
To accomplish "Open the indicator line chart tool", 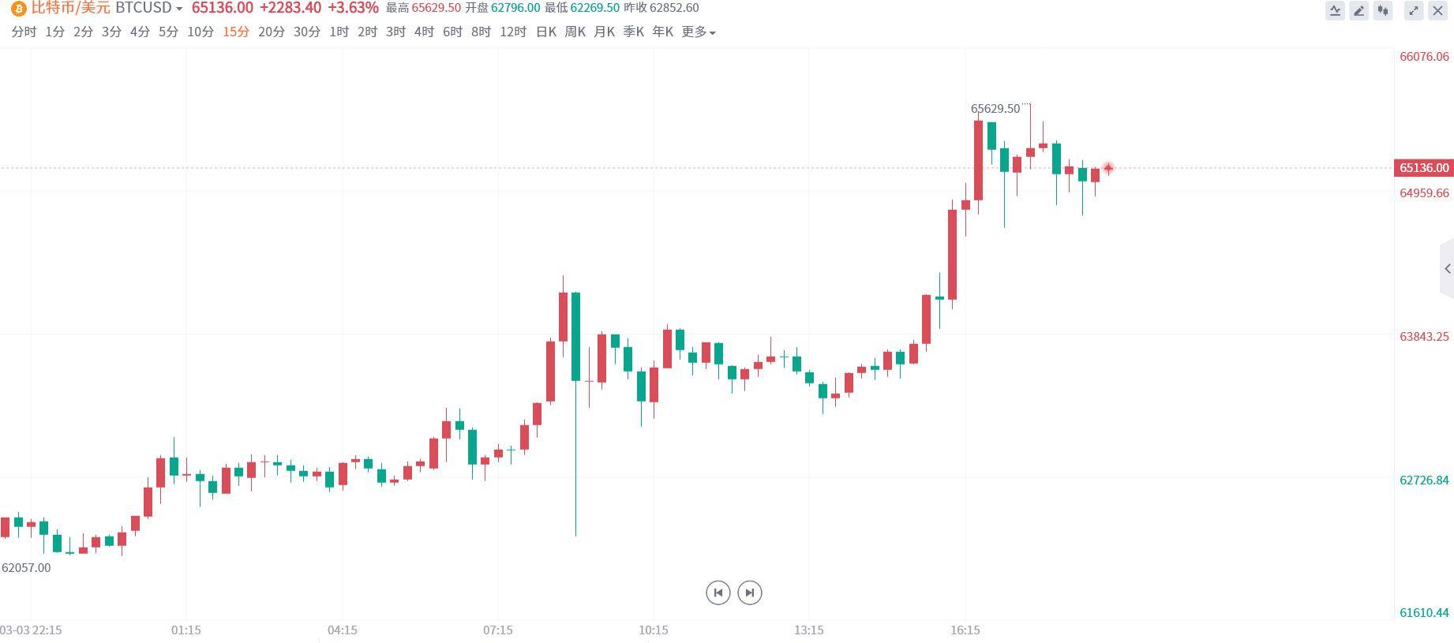I will [x=1335, y=11].
